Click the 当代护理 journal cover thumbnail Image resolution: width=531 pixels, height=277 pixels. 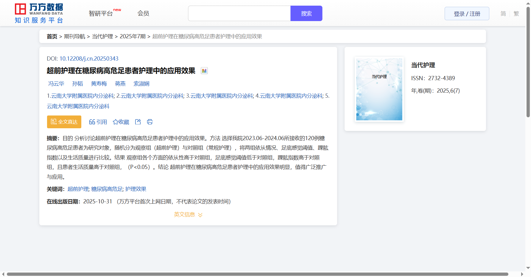coord(379,89)
